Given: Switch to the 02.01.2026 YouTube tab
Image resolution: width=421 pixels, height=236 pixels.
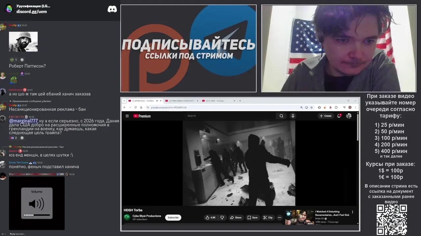Looking at the screenshot, I should (218, 101).
